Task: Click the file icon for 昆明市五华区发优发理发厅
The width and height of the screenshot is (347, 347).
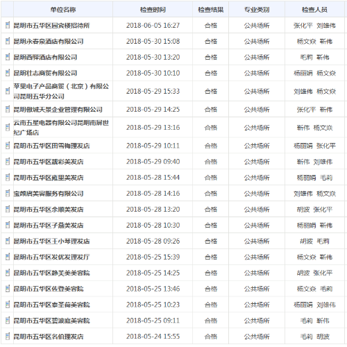Action: pos(8,257)
